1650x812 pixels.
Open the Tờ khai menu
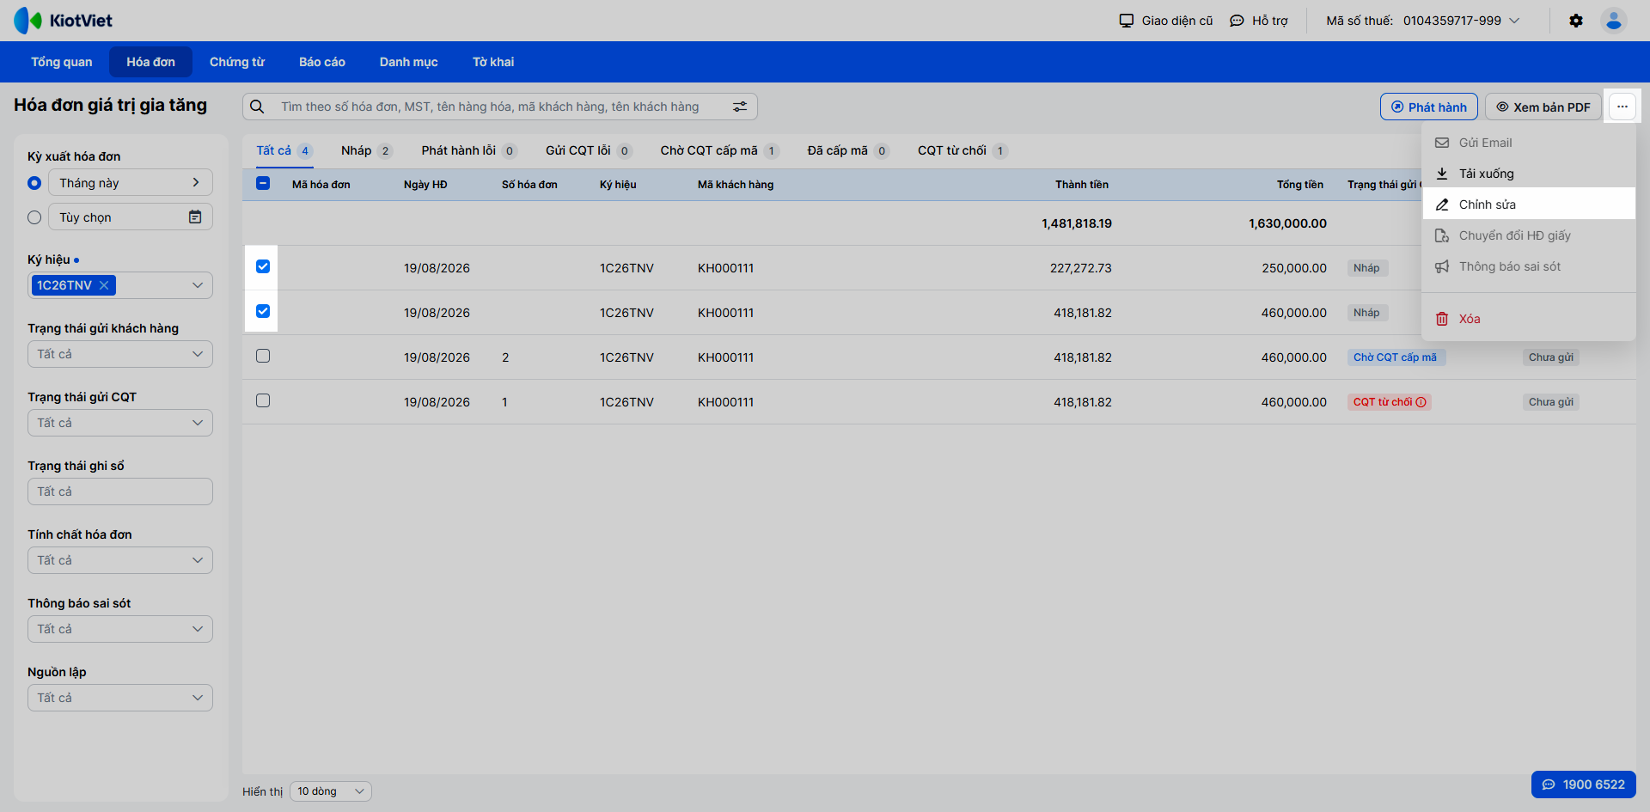(x=493, y=62)
